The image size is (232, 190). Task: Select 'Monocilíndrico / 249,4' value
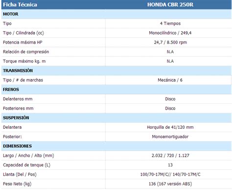(170, 33)
